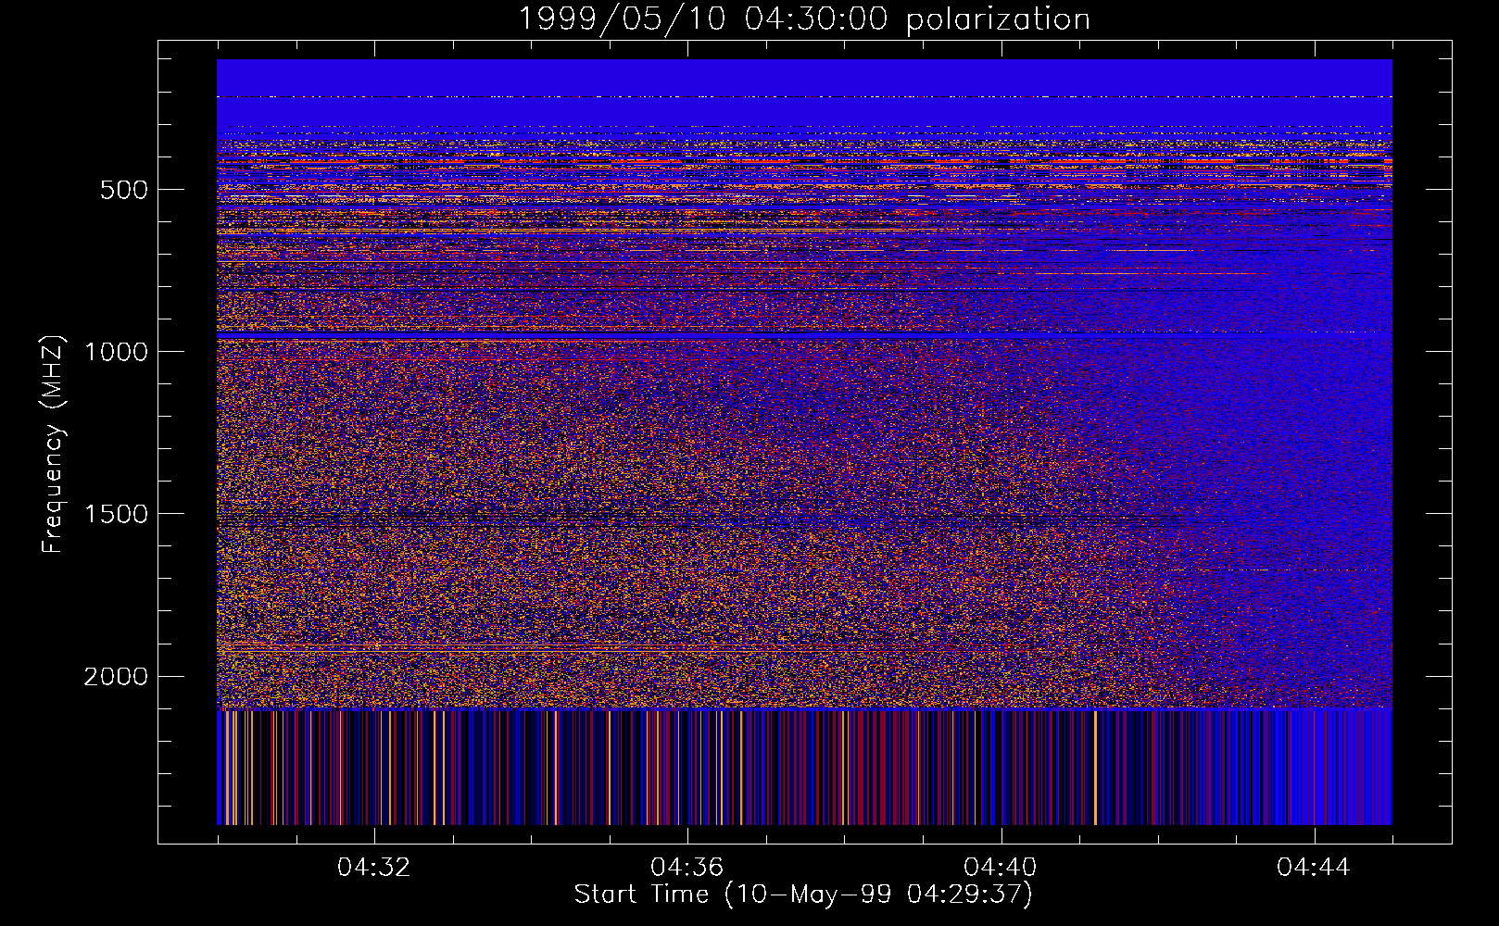Click the 04:36 time tick label
Image resolution: width=1499 pixels, height=926 pixels.
[x=687, y=868]
